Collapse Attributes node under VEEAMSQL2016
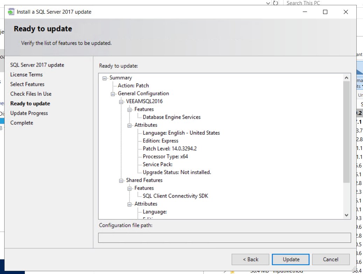 130,126
